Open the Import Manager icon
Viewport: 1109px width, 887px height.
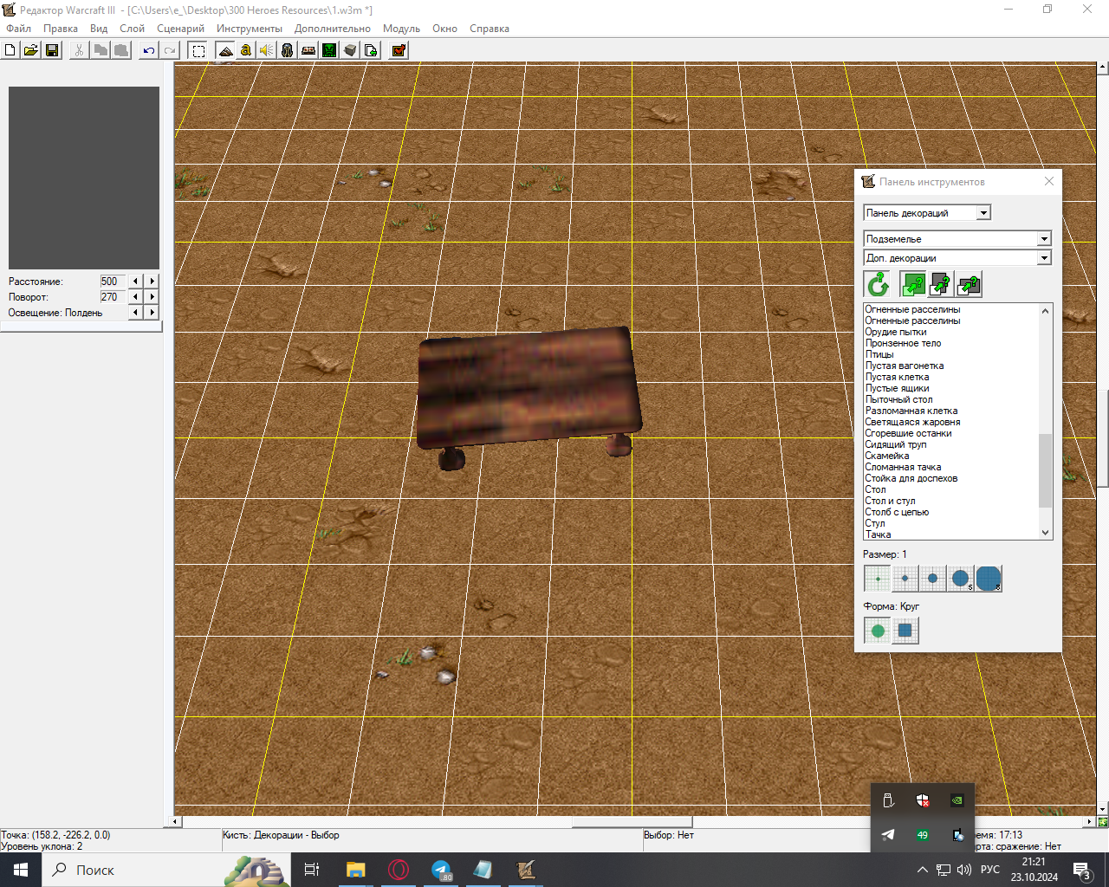[371, 50]
